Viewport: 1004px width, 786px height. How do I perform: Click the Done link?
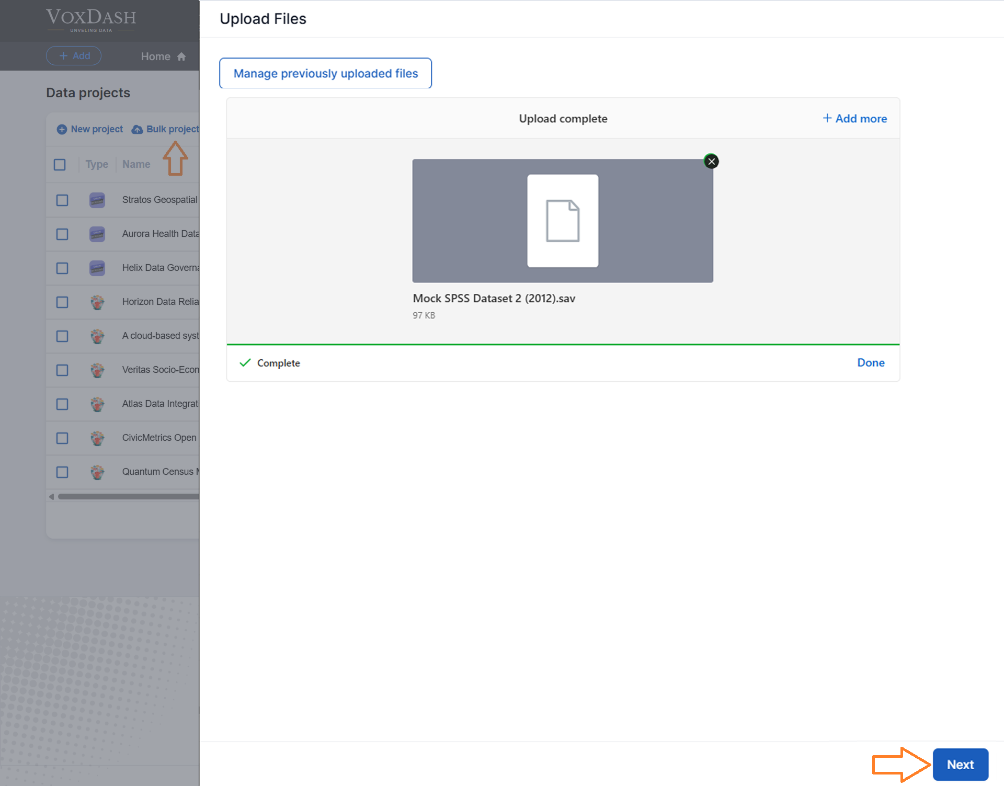[x=871, y=363]
